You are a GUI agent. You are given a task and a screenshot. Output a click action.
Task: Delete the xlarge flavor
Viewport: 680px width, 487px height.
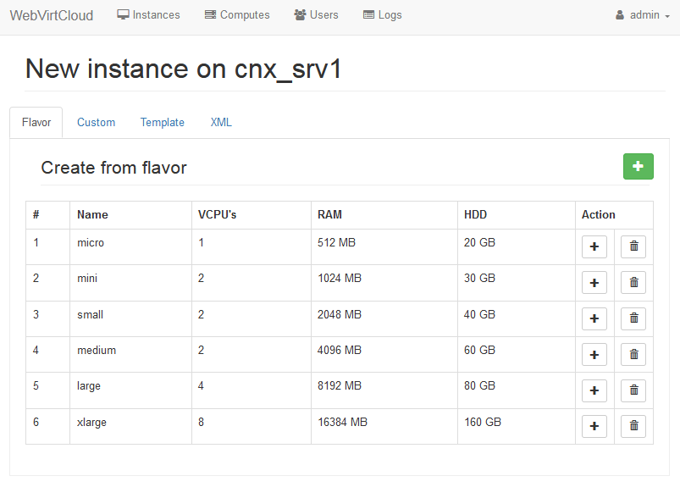pos(633,426)
